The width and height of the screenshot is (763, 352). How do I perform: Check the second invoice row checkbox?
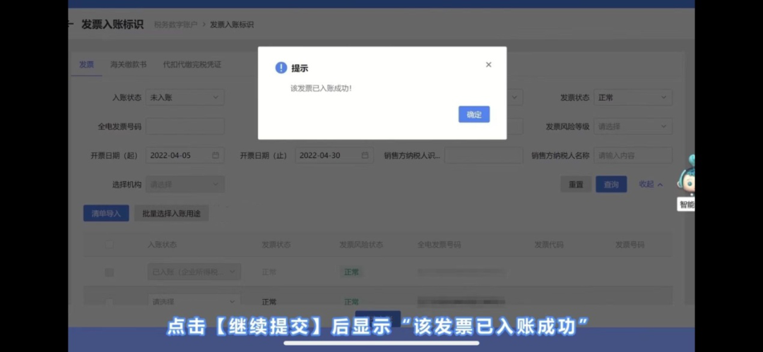[x=110, y=302]
